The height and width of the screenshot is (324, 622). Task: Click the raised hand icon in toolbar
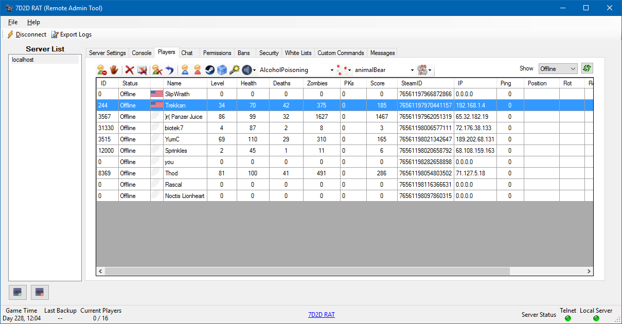tap(114, 70)
